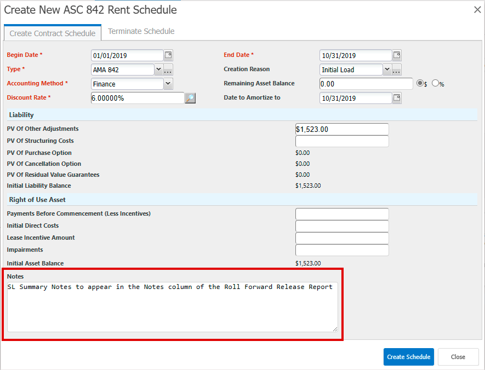Viewport: 485px width, 370px height.
Task: Click the Remaining Asset Balance field
Action: click(x=366, y=84)
